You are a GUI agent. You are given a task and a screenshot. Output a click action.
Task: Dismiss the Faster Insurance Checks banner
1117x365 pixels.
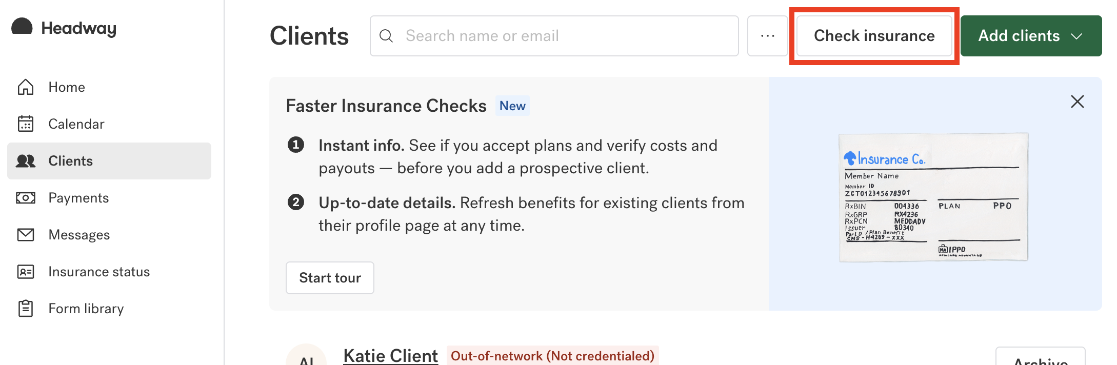1077,102
